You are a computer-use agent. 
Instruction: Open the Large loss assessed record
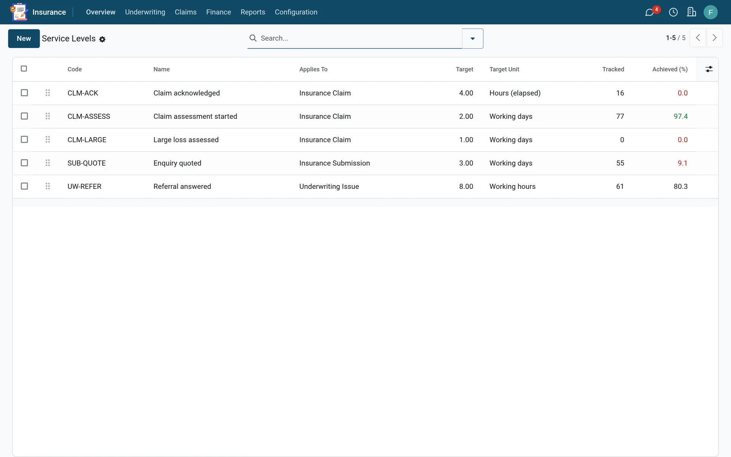tap(186, 140)
